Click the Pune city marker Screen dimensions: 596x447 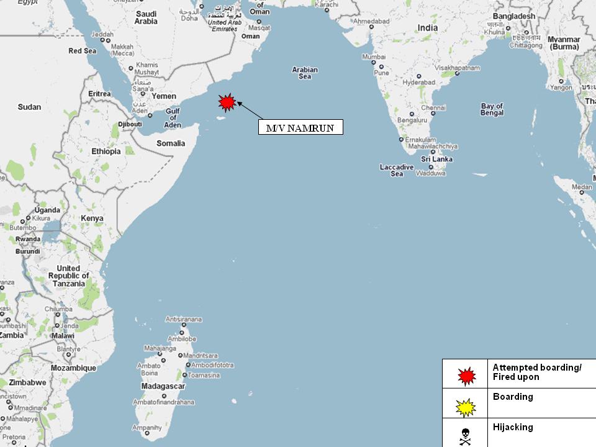click(381, 67)
